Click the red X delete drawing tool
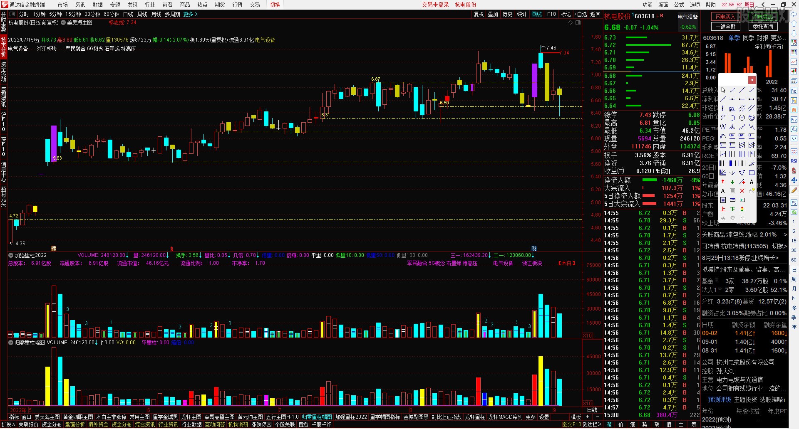This screenshot has height=429, width=799. [x=742, y=191]
